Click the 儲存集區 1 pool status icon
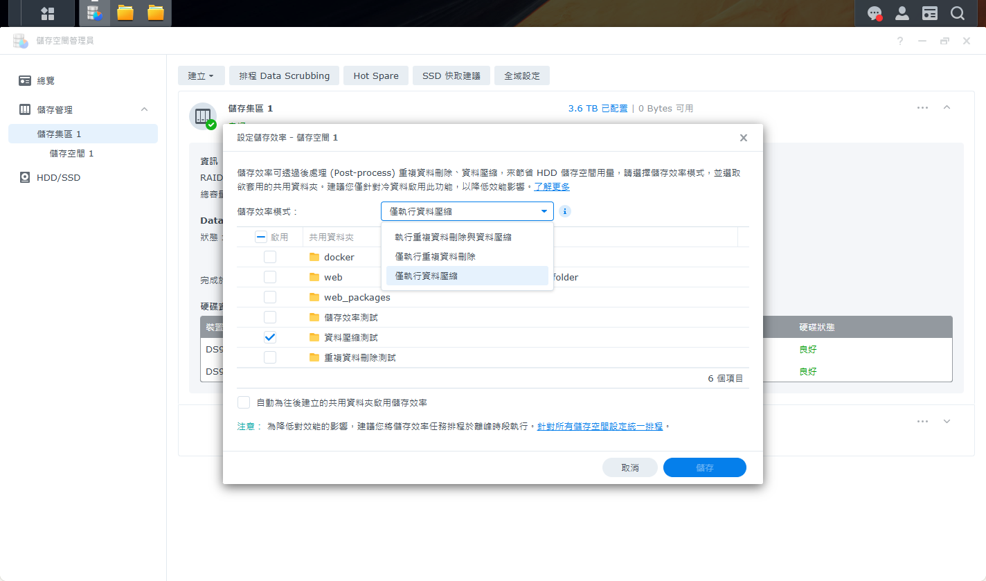 [203, 116]
